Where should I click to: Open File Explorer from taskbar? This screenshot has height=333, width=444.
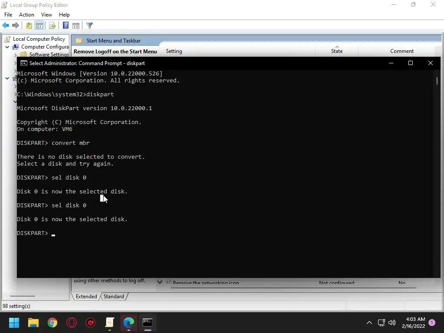click(33, 323)
